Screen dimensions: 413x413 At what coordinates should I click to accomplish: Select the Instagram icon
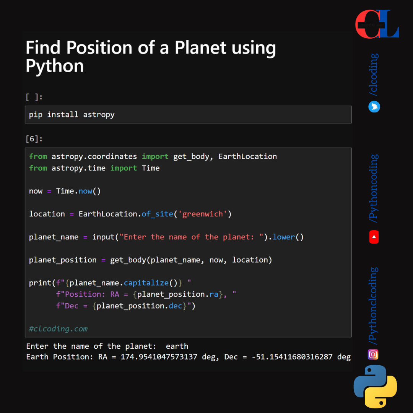tap(373, 354)
